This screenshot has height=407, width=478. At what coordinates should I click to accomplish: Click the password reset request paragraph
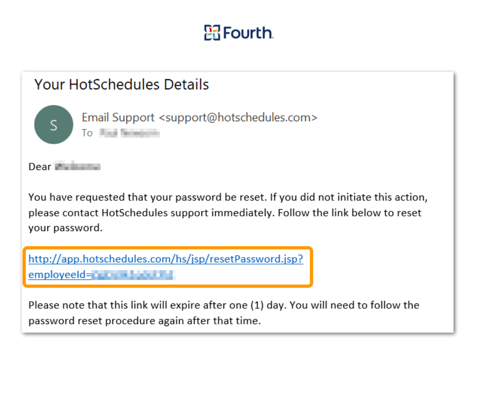pyautogui.click(x=228, y=213)
